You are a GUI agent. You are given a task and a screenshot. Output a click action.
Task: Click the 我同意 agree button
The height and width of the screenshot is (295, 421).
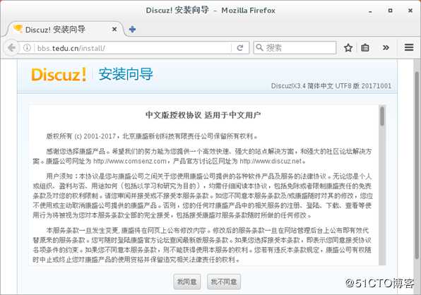tap(187, 282)
